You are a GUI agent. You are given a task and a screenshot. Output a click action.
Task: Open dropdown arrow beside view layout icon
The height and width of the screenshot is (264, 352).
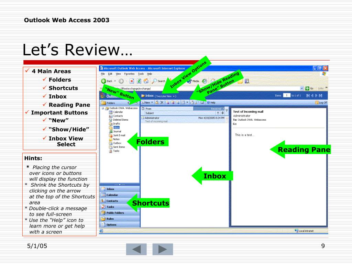click(187, 102)
